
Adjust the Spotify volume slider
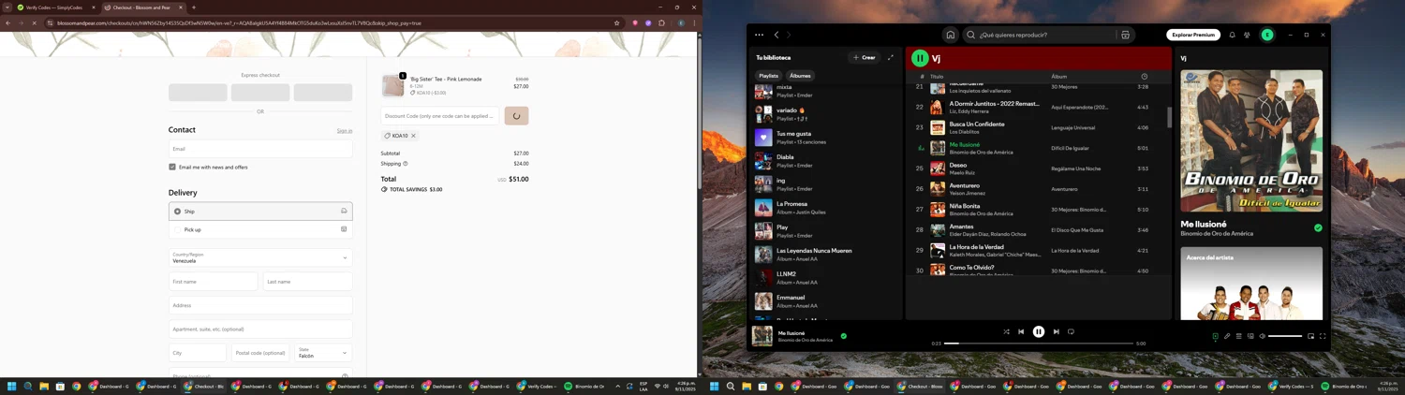click(1284, 336)
